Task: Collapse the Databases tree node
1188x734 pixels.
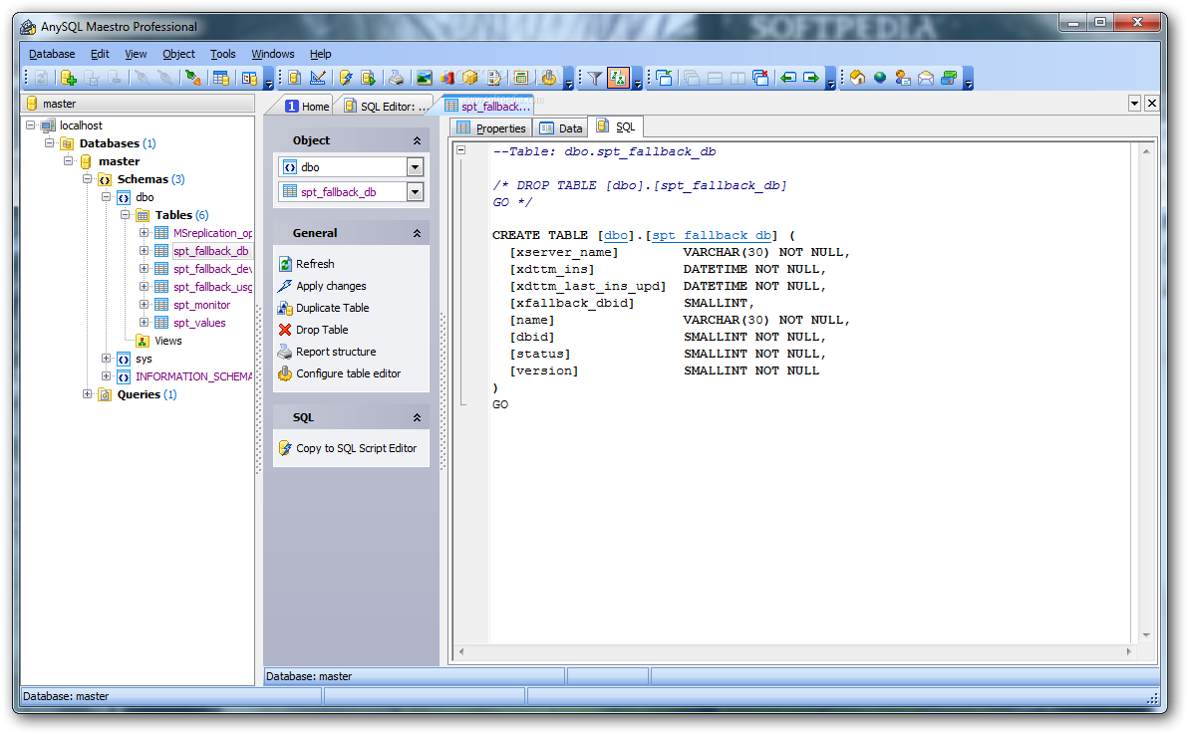Action: click(x=49, y=143)
